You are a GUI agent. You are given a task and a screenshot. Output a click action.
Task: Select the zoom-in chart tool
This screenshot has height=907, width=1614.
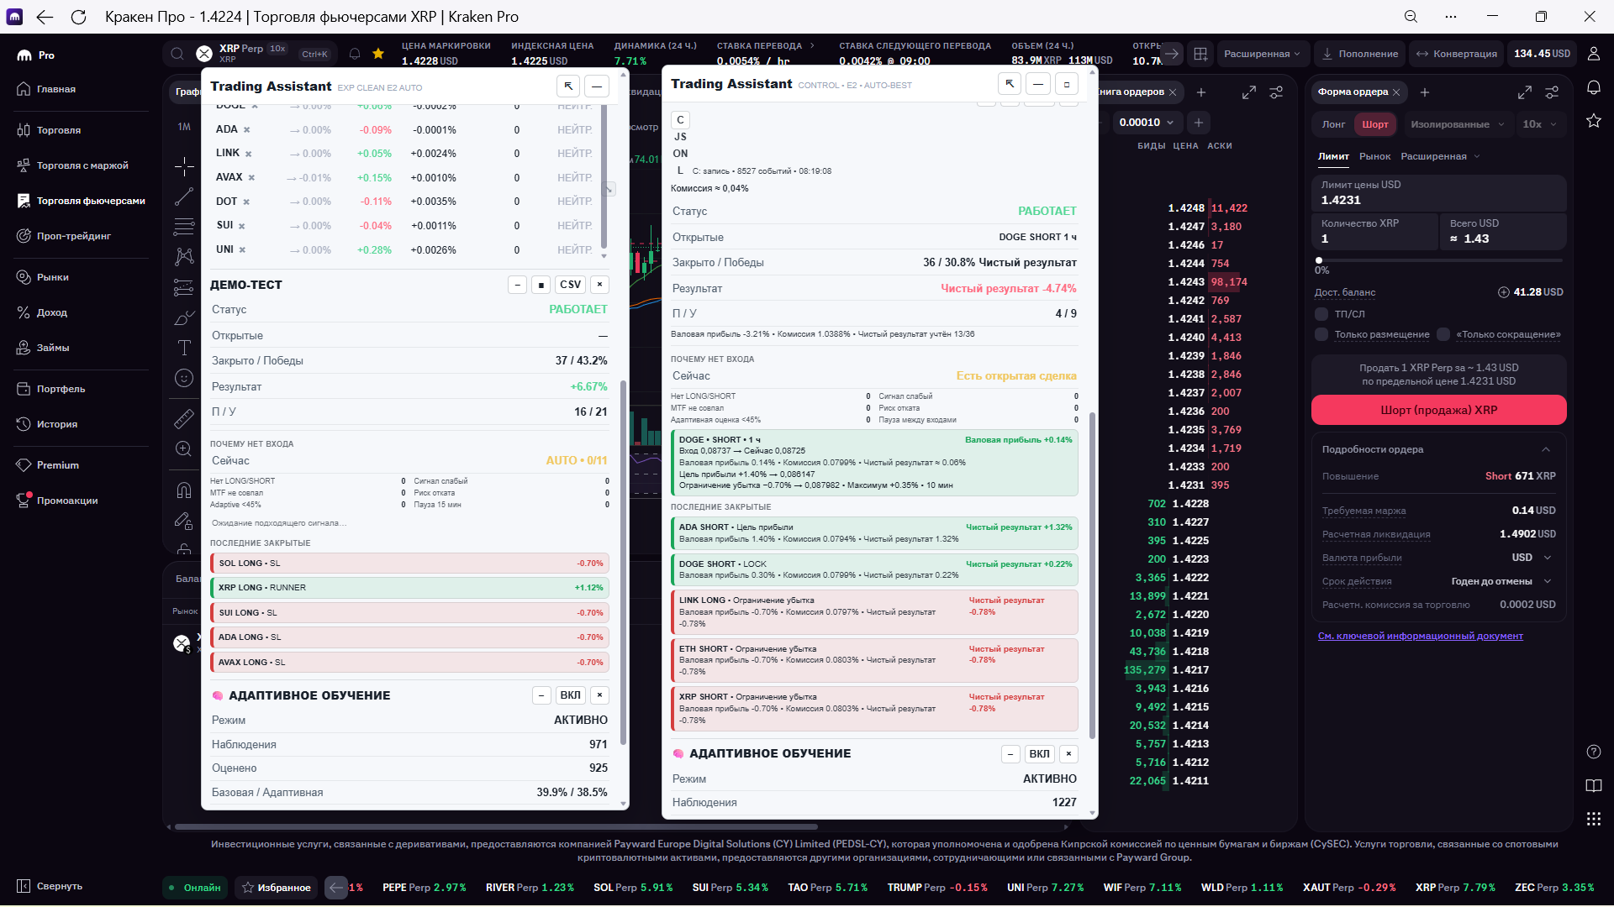point(184,448)
